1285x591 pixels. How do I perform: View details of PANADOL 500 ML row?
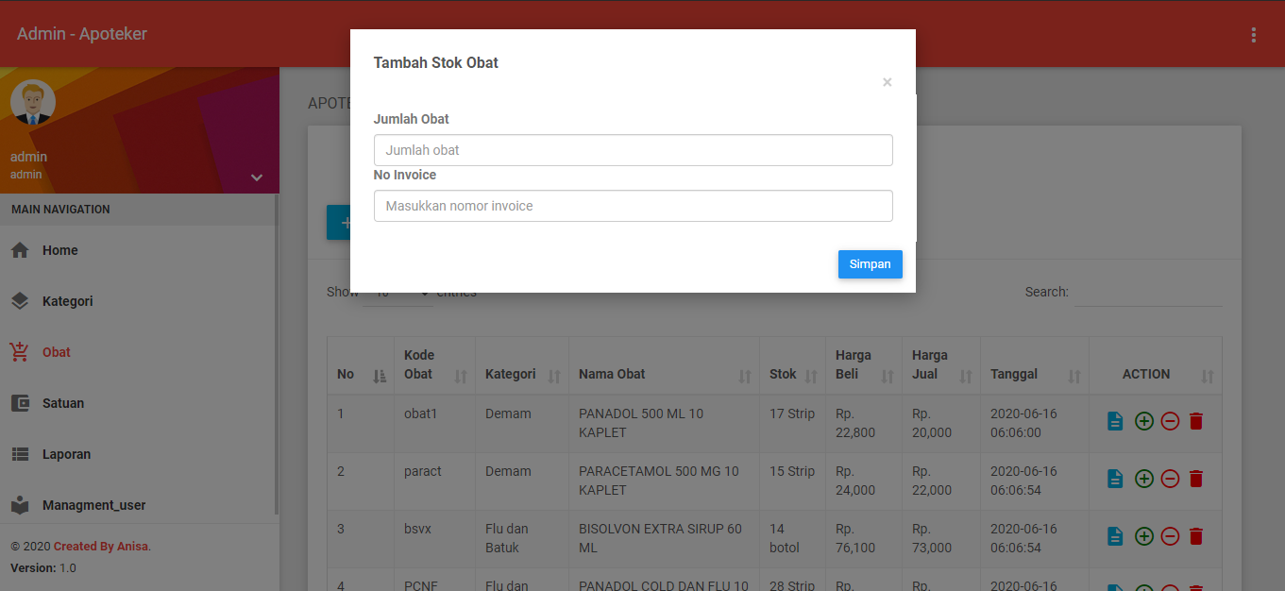(x=1115, y=421)
